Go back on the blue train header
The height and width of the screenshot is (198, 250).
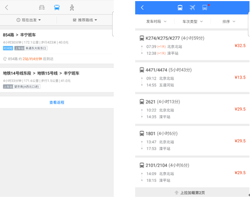click(x=142, y=8)
